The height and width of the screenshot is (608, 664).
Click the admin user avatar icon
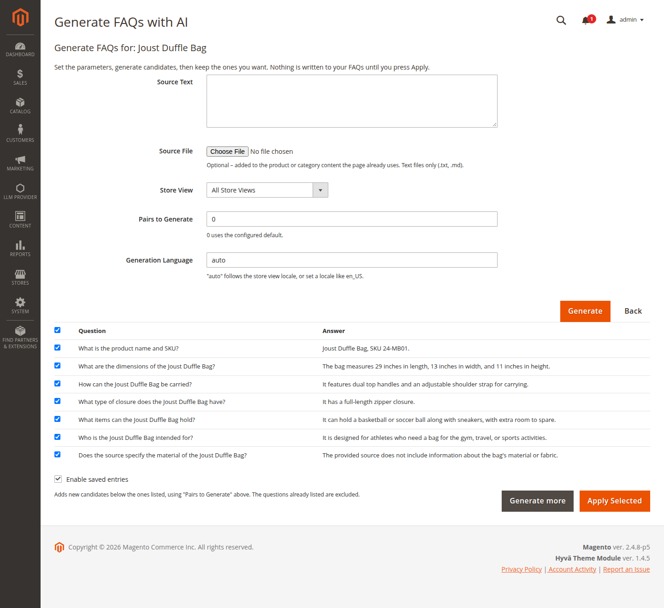pos(611,19)
